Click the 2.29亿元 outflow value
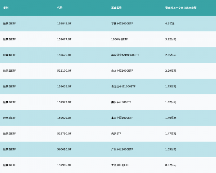This screenshot has height=173, width=216. (171, 71)
